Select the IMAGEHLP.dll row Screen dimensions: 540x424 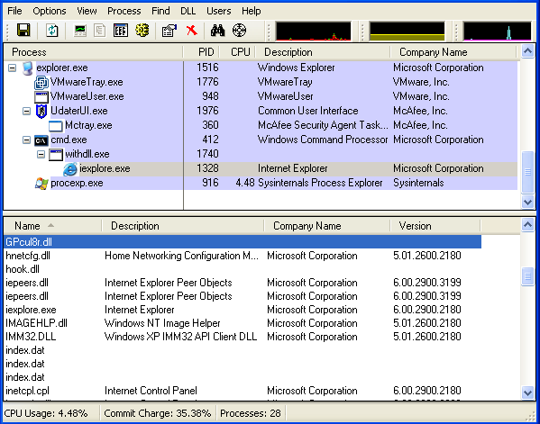coord(243,323)
